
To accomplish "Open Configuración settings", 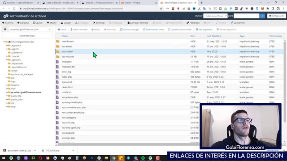I will pos(277,16).
